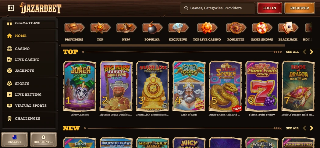The width and height of the screenshot is (320, 148).
Task: Choose the Popular bomb category icon
Action: click(152, 28)
